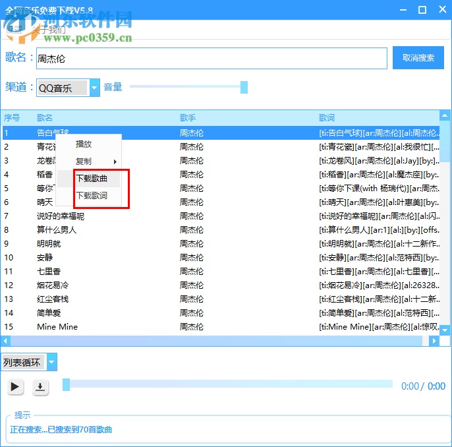Screen dimensions: 452x447
Task: Click the lyrics cell starting [ti:告白气球]
Action: [379, 133]
